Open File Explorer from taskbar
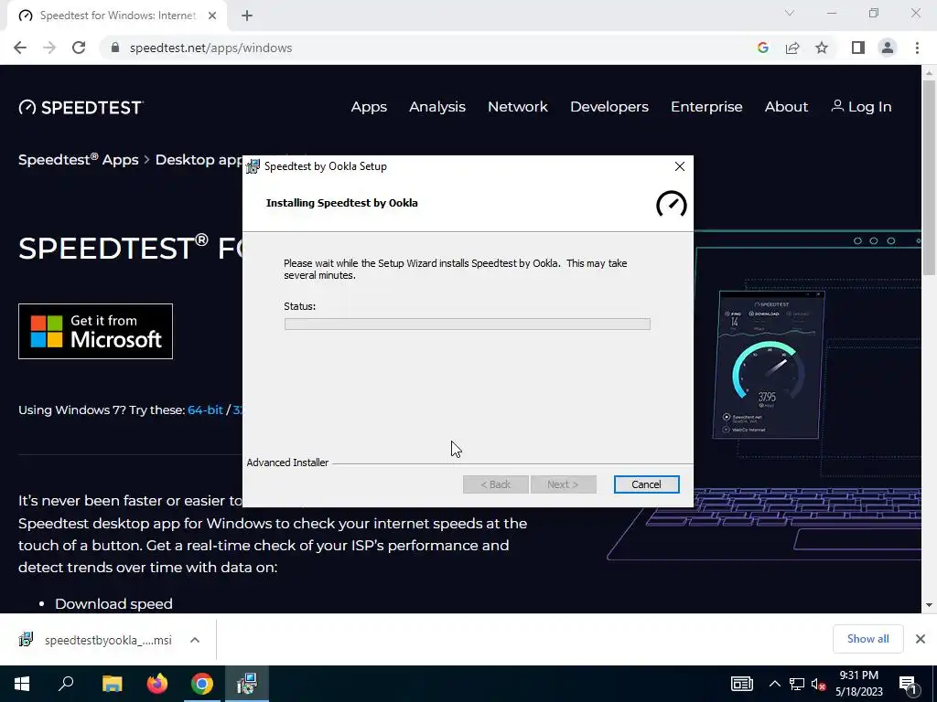The width and height of the screenshot is (937, 702). pos(112,684)
